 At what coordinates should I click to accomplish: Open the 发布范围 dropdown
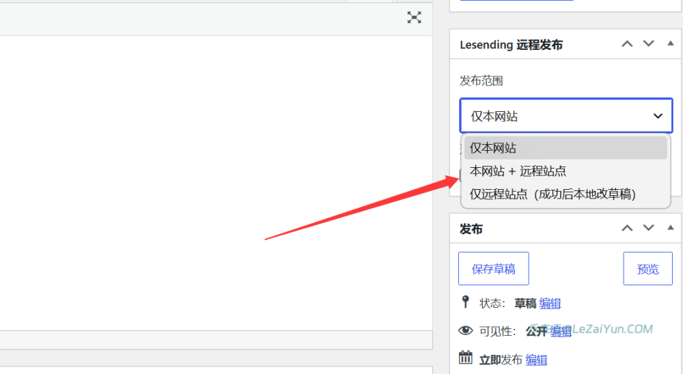(566, 116)
